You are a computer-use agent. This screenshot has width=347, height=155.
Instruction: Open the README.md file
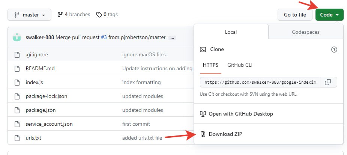click(40, 68)
